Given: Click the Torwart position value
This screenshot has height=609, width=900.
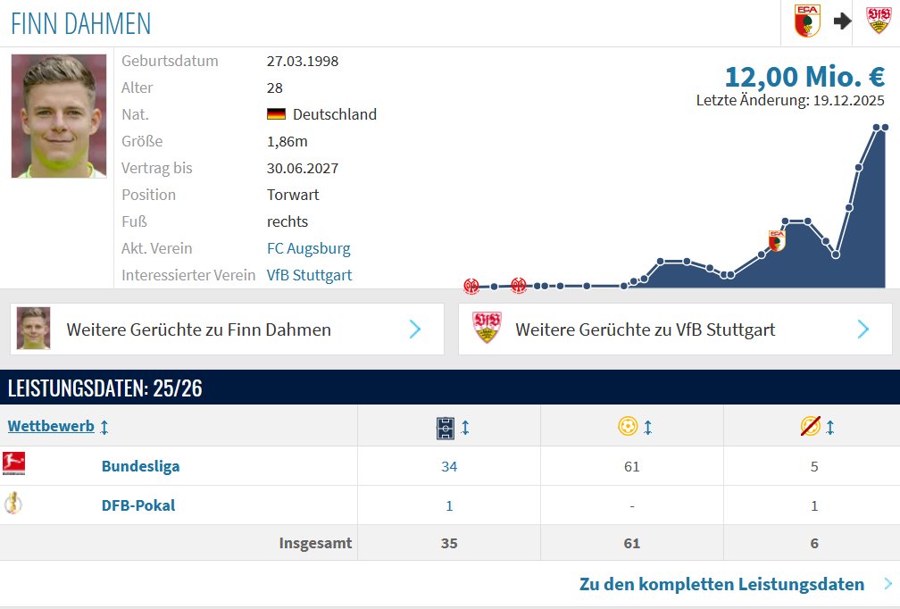Looking at the screenshot, I should pyautogui.click(x=293, y=196).
